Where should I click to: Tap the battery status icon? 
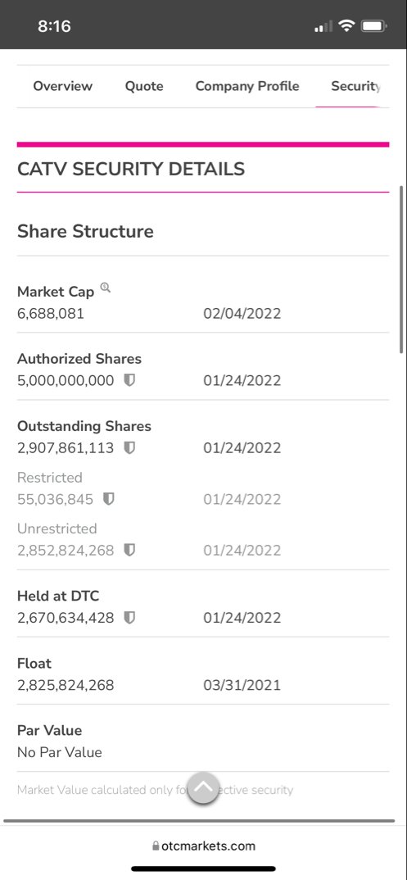[373, 26]
